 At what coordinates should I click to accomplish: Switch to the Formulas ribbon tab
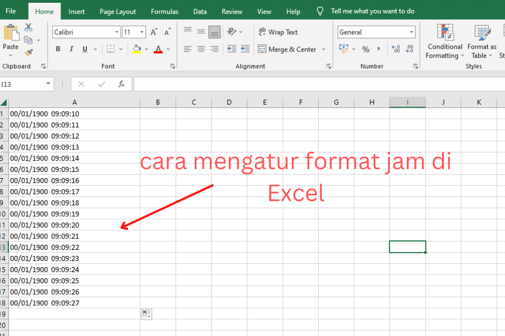(x=164, y=11)
